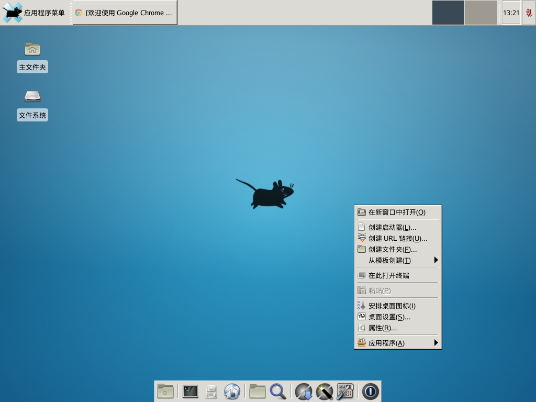The width and height of the screenshot is (536, 402).
Task: Click the Chrome icon in taskbar button
Action: [79, 13]
